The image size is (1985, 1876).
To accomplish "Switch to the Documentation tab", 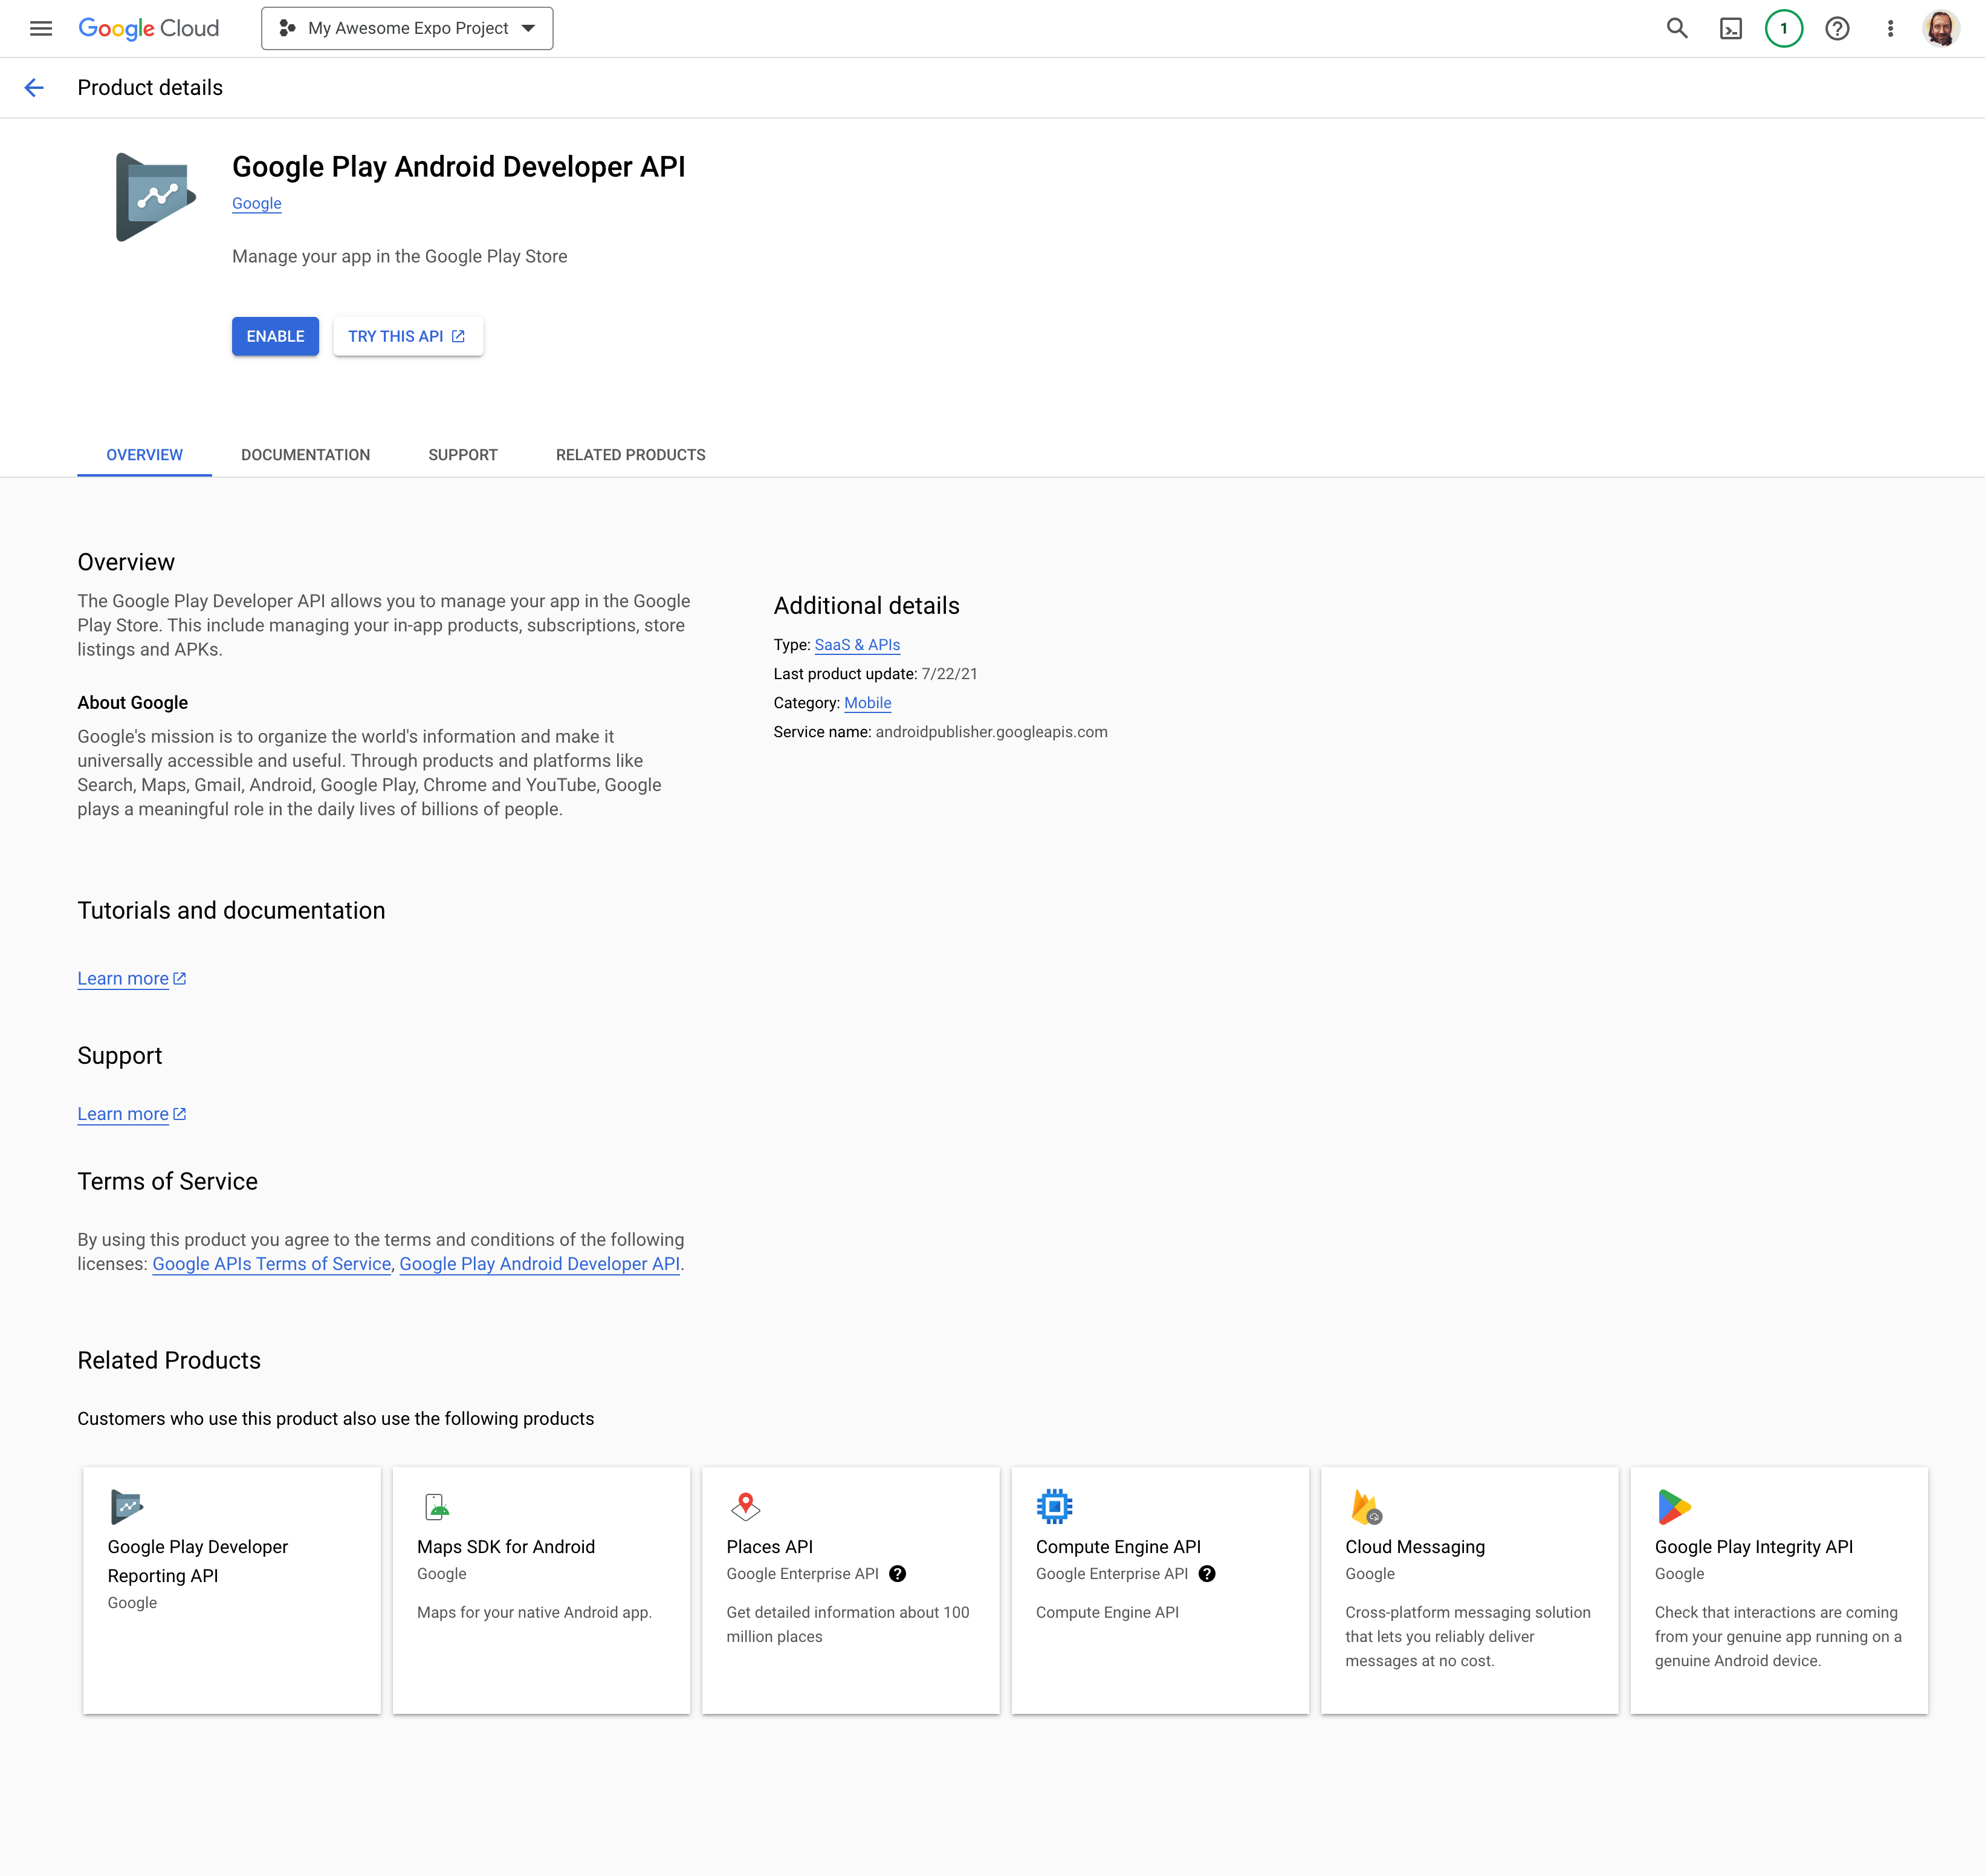I will coord(305,455).
